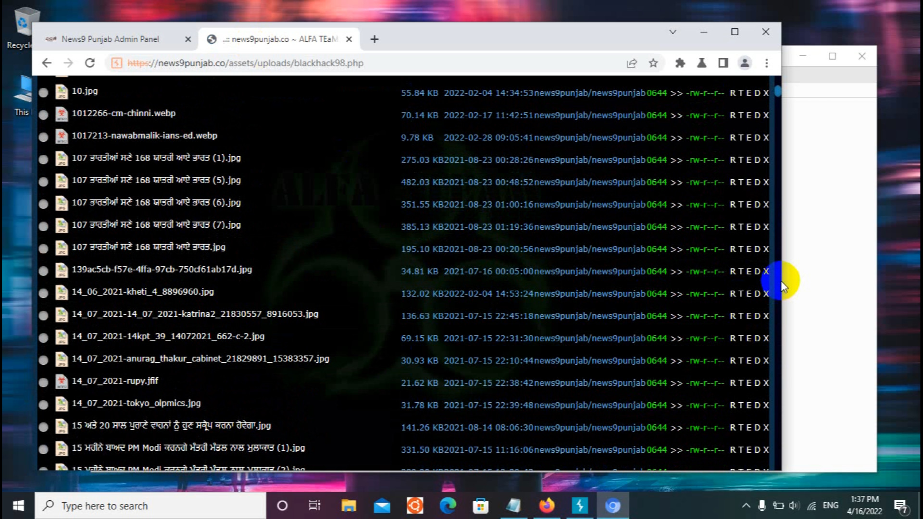Expand the tab search dropdown arrow
The width and height of the screenshot is (923, 519).
[673, 32]
